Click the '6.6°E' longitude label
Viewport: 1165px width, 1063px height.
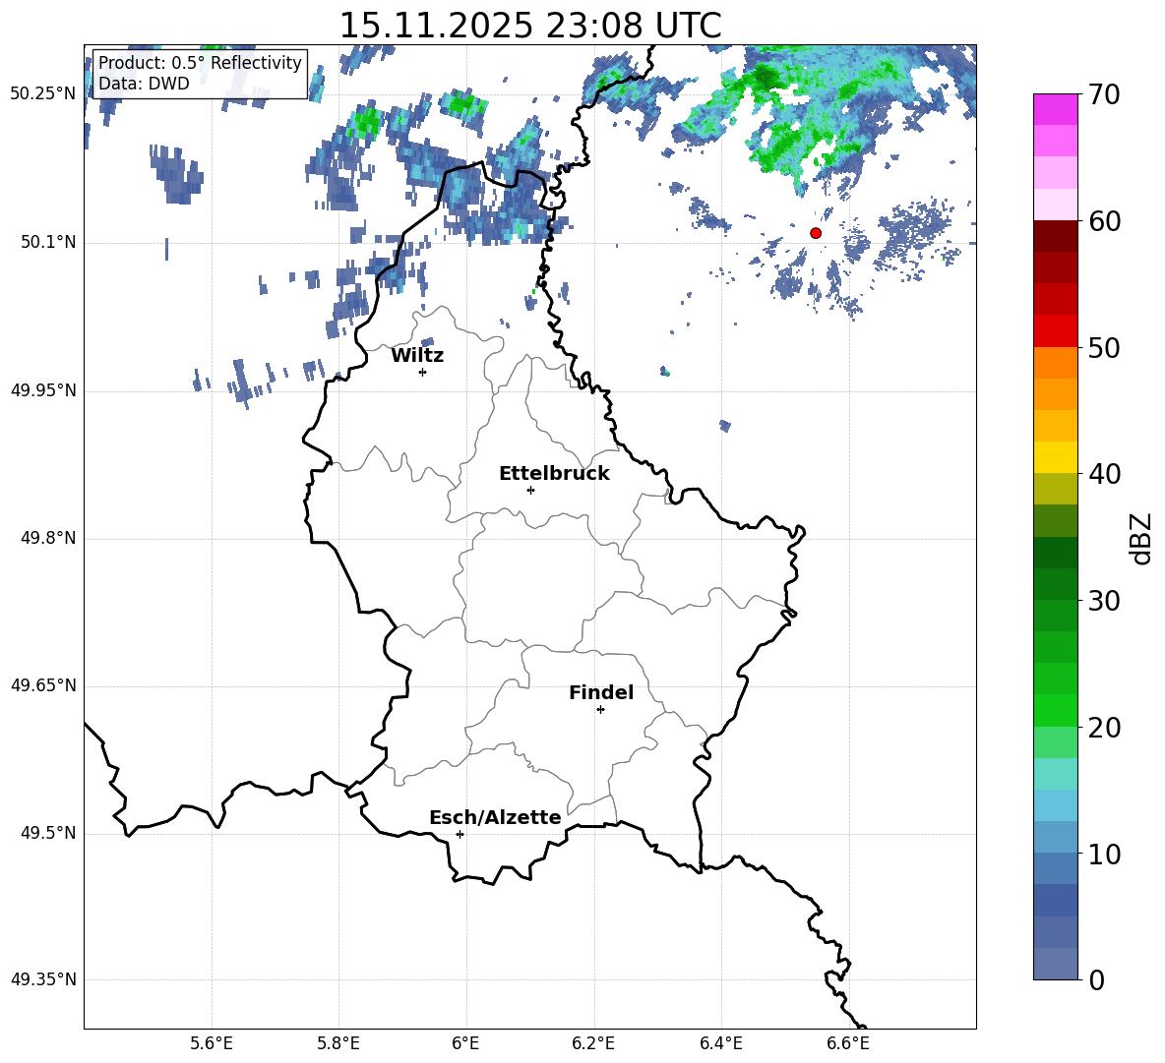848,1043
